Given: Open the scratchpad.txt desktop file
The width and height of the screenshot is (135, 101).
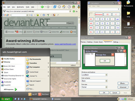Looking at the screenshot, I should click(x=129, y=24).
